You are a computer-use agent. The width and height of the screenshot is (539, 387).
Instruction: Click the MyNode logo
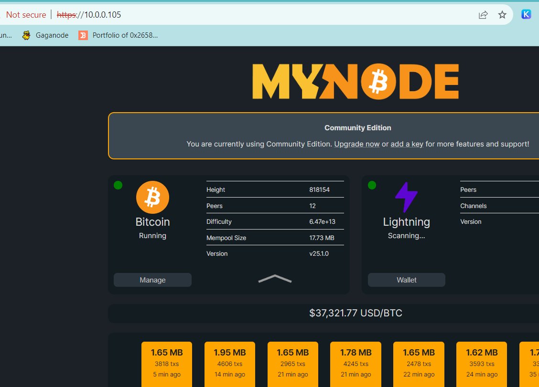[x=356, y=82]
